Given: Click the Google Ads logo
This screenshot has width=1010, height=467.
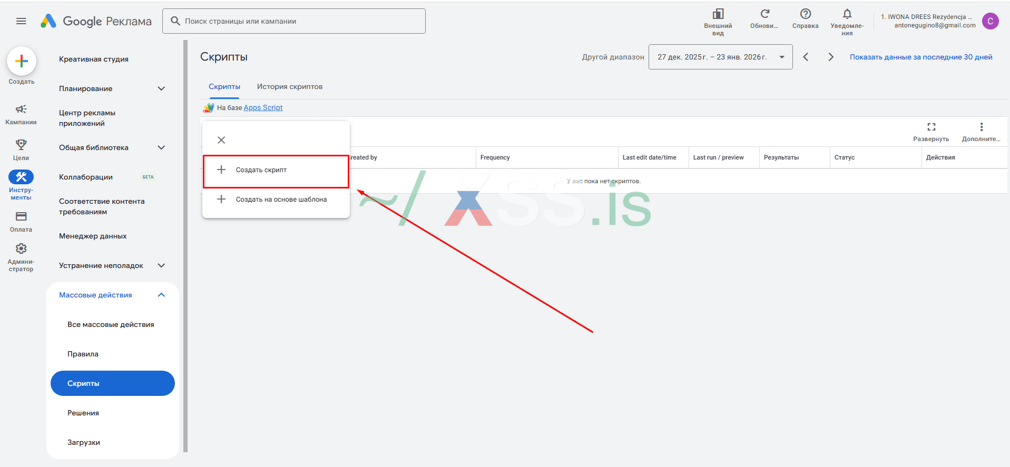Looking at the screenshot, I should 48,21.
